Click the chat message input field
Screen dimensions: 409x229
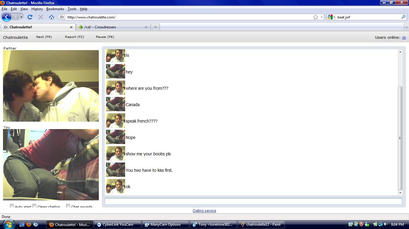point(253,201)
